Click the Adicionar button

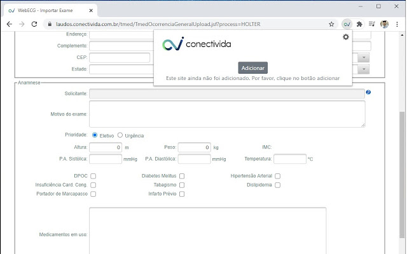(x=253, y=68)
